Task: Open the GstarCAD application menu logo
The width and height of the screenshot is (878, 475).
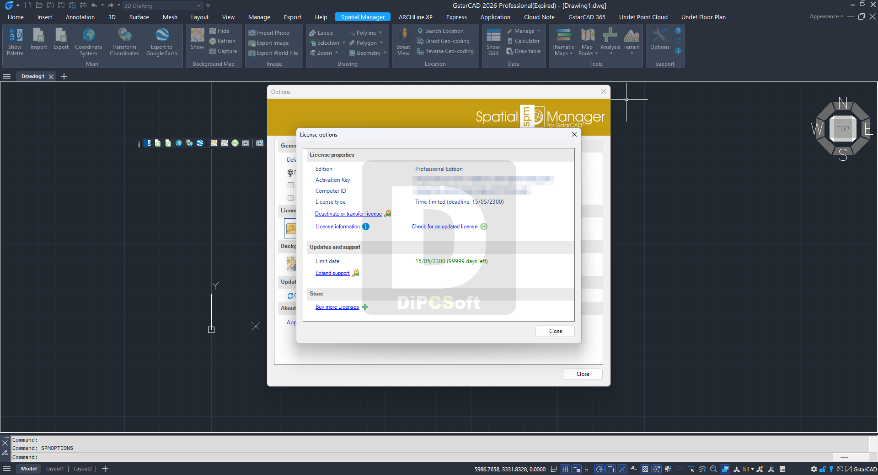Action: coord(9,5)
